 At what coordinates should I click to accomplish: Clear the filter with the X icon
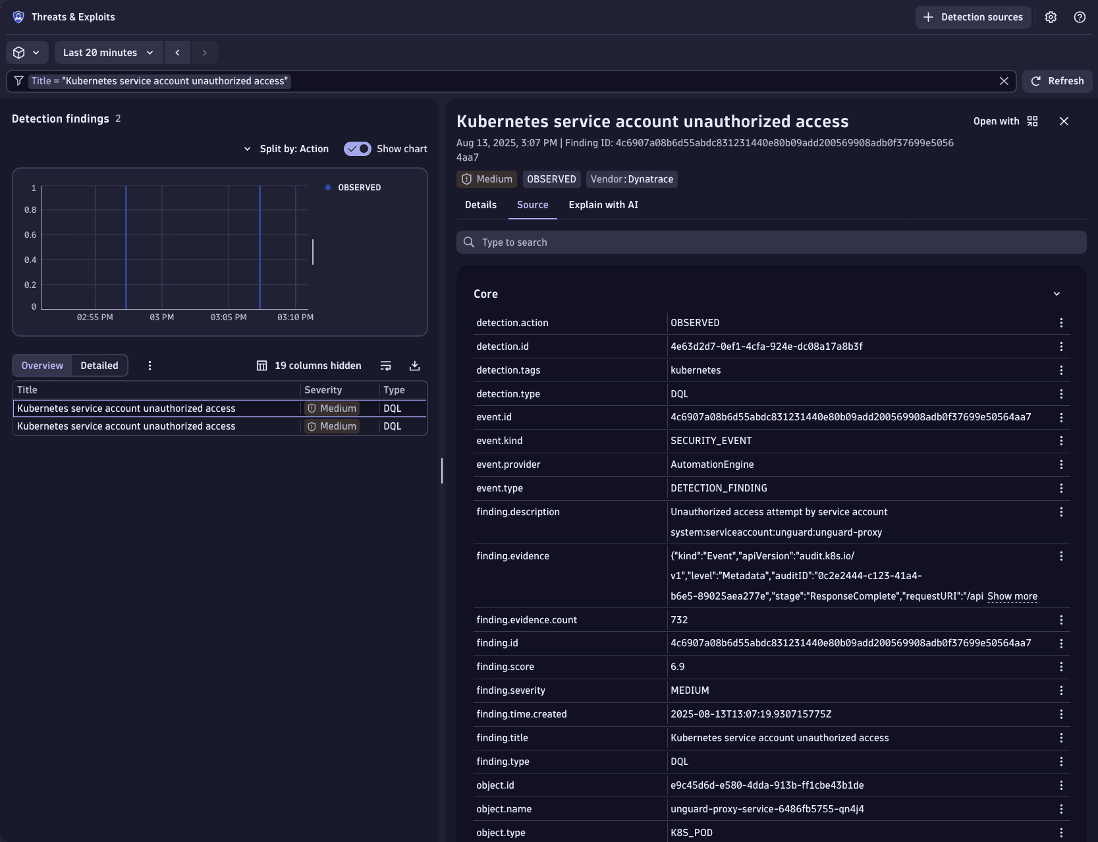(1004, 81)
